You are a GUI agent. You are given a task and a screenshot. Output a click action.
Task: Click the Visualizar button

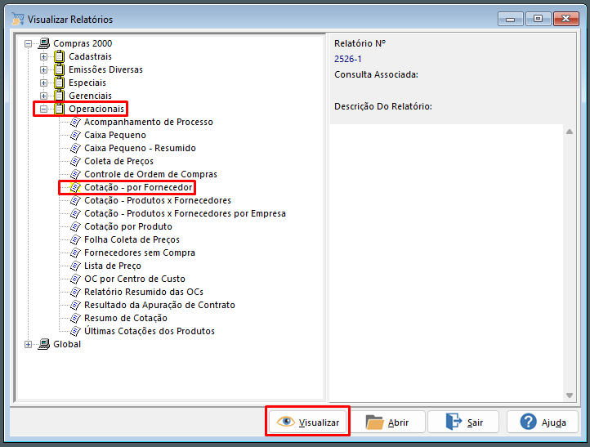tap(308, 422)
